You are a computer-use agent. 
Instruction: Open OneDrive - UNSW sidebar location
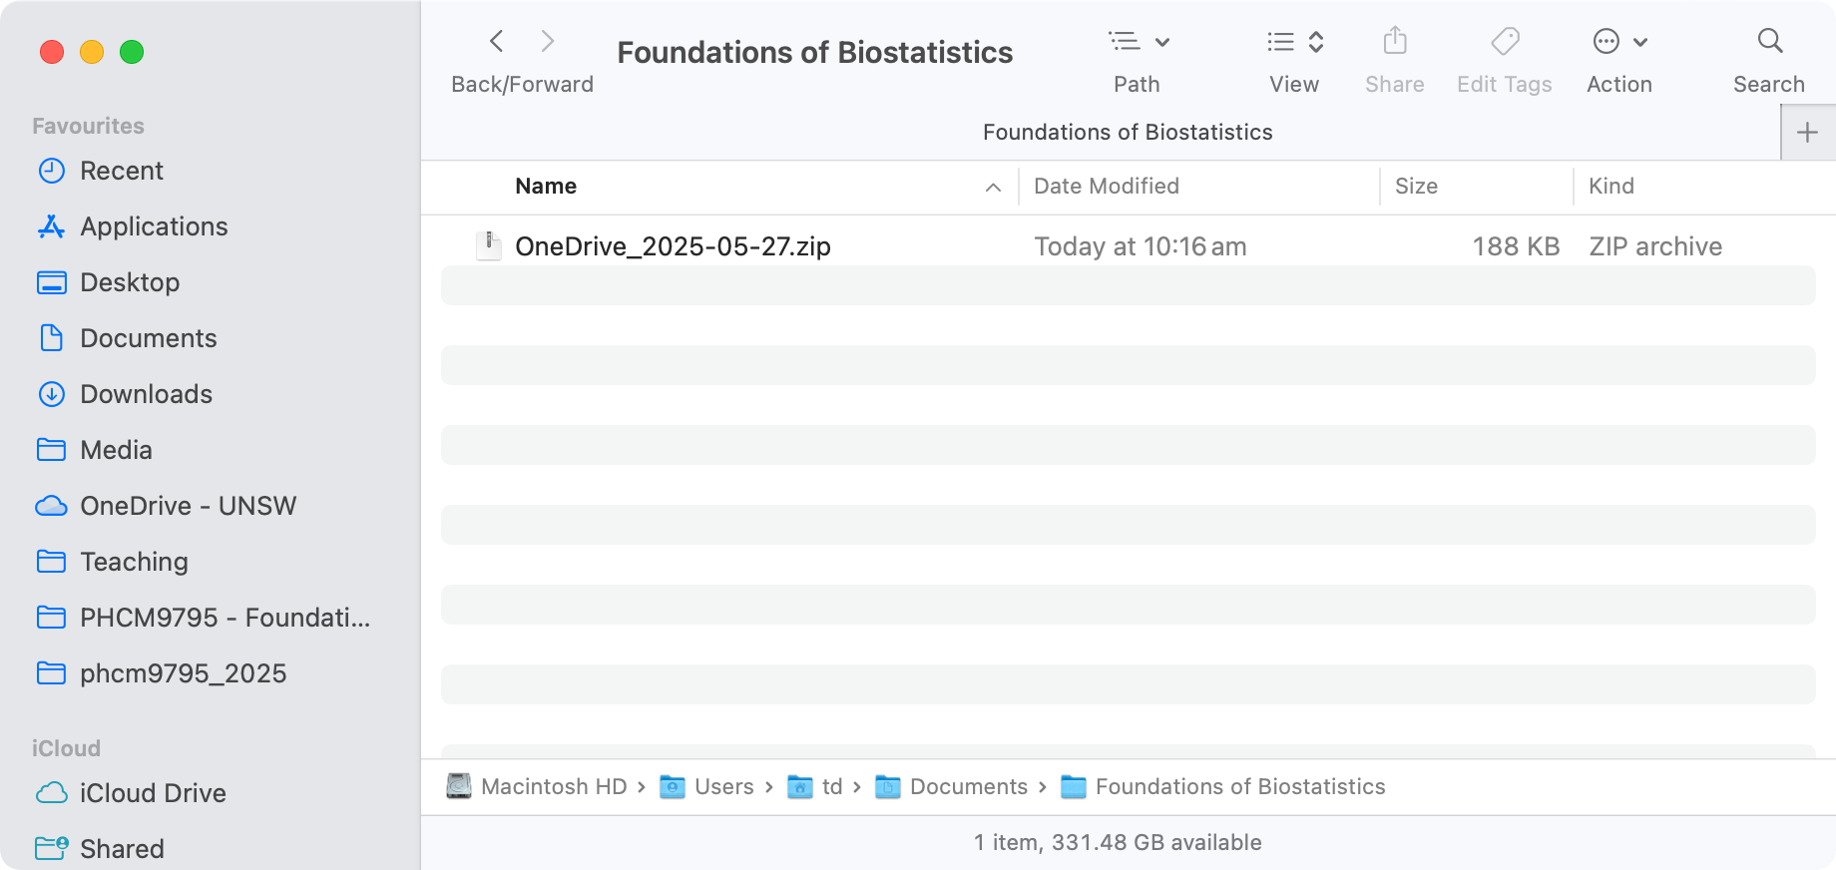188,506
